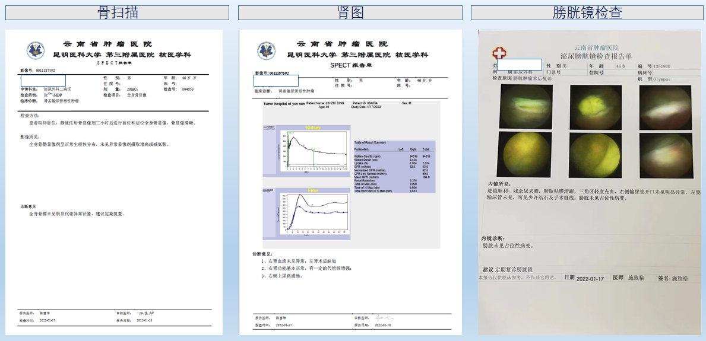
Task: Click the 'Mean GFR (ml/min)' row
Action: pos(392,177)
